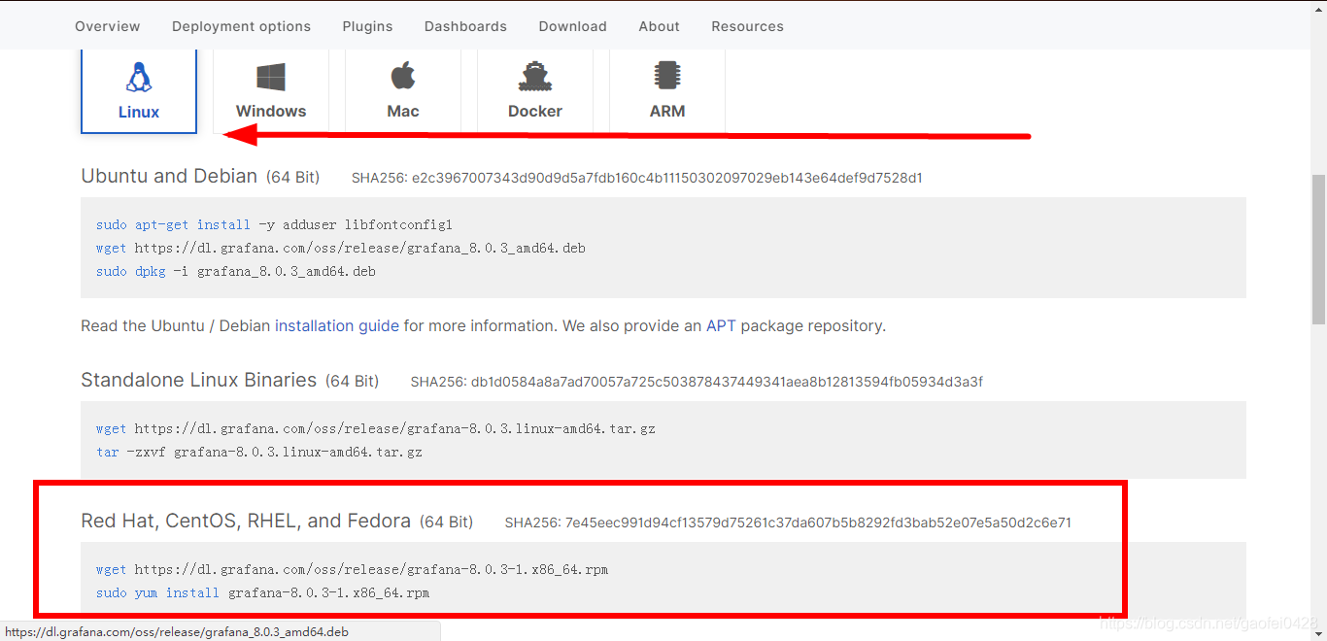Click the status bar URL dl.grafana.com
This screenshot has height=641, width=1327.
(x=176, y=632)
